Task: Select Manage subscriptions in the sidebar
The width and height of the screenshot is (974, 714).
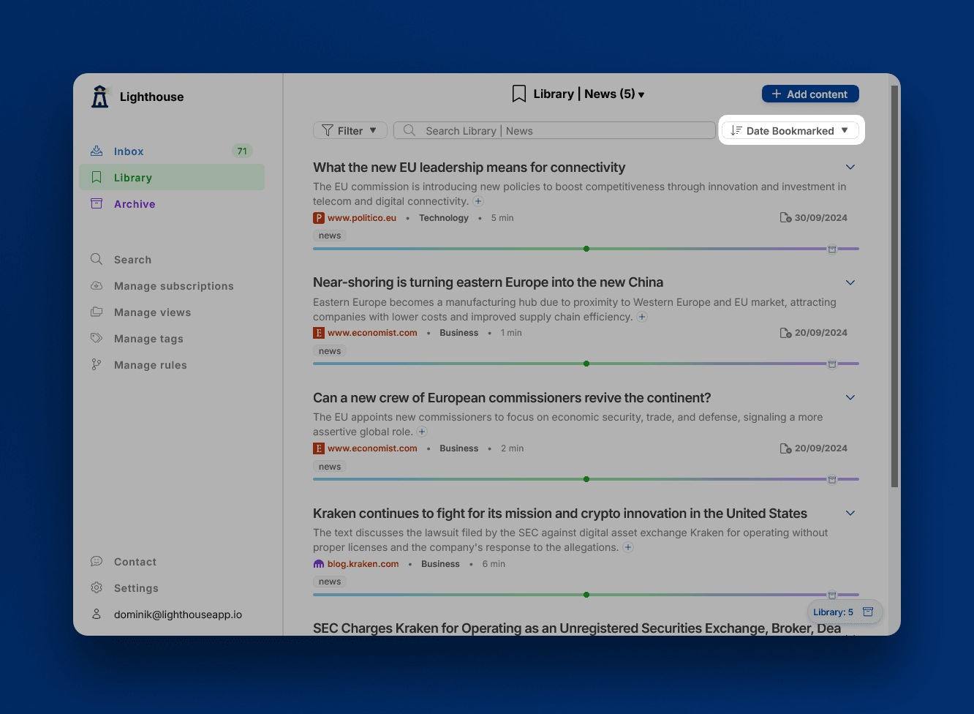Action: [173, 286]
